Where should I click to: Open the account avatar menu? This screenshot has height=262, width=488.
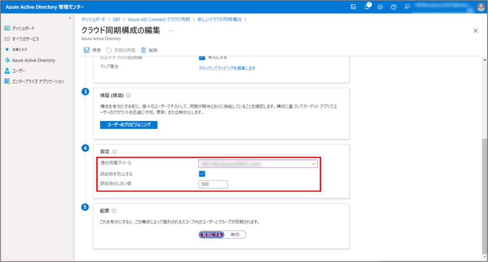pos(481,7)
